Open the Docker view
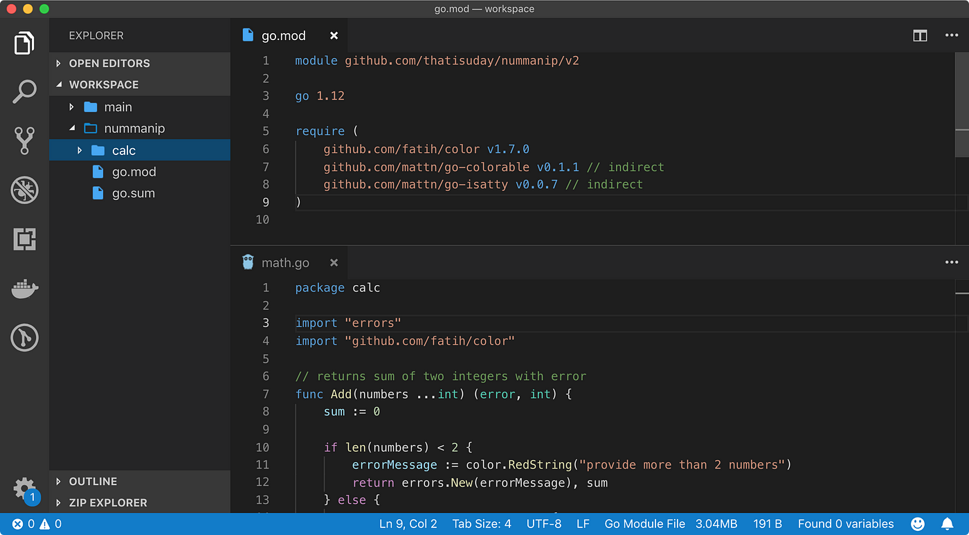This screenshot has width=969, height=535. (24, 289)
